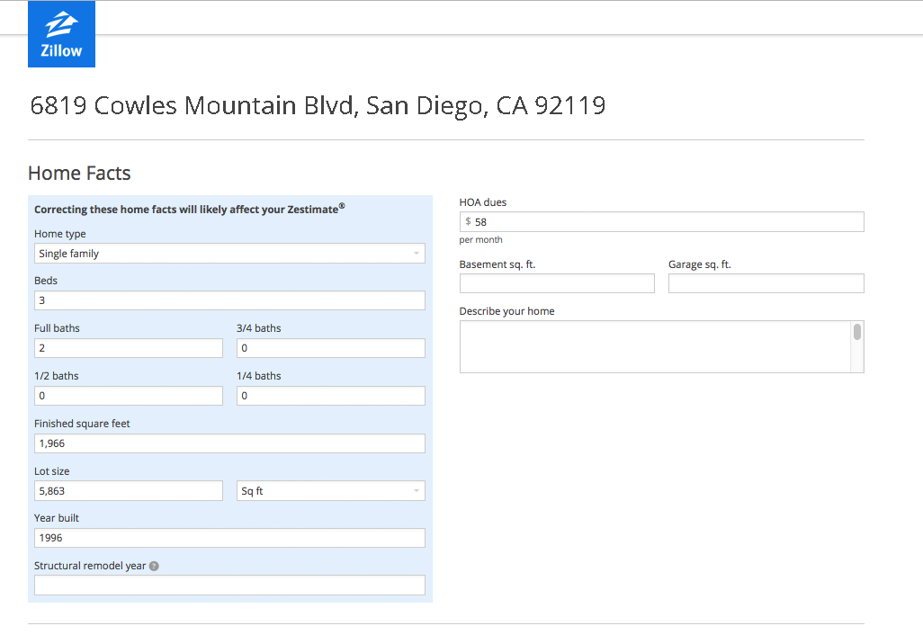Click the property address title
Screen dimensions: 923x635
point(318,106)
